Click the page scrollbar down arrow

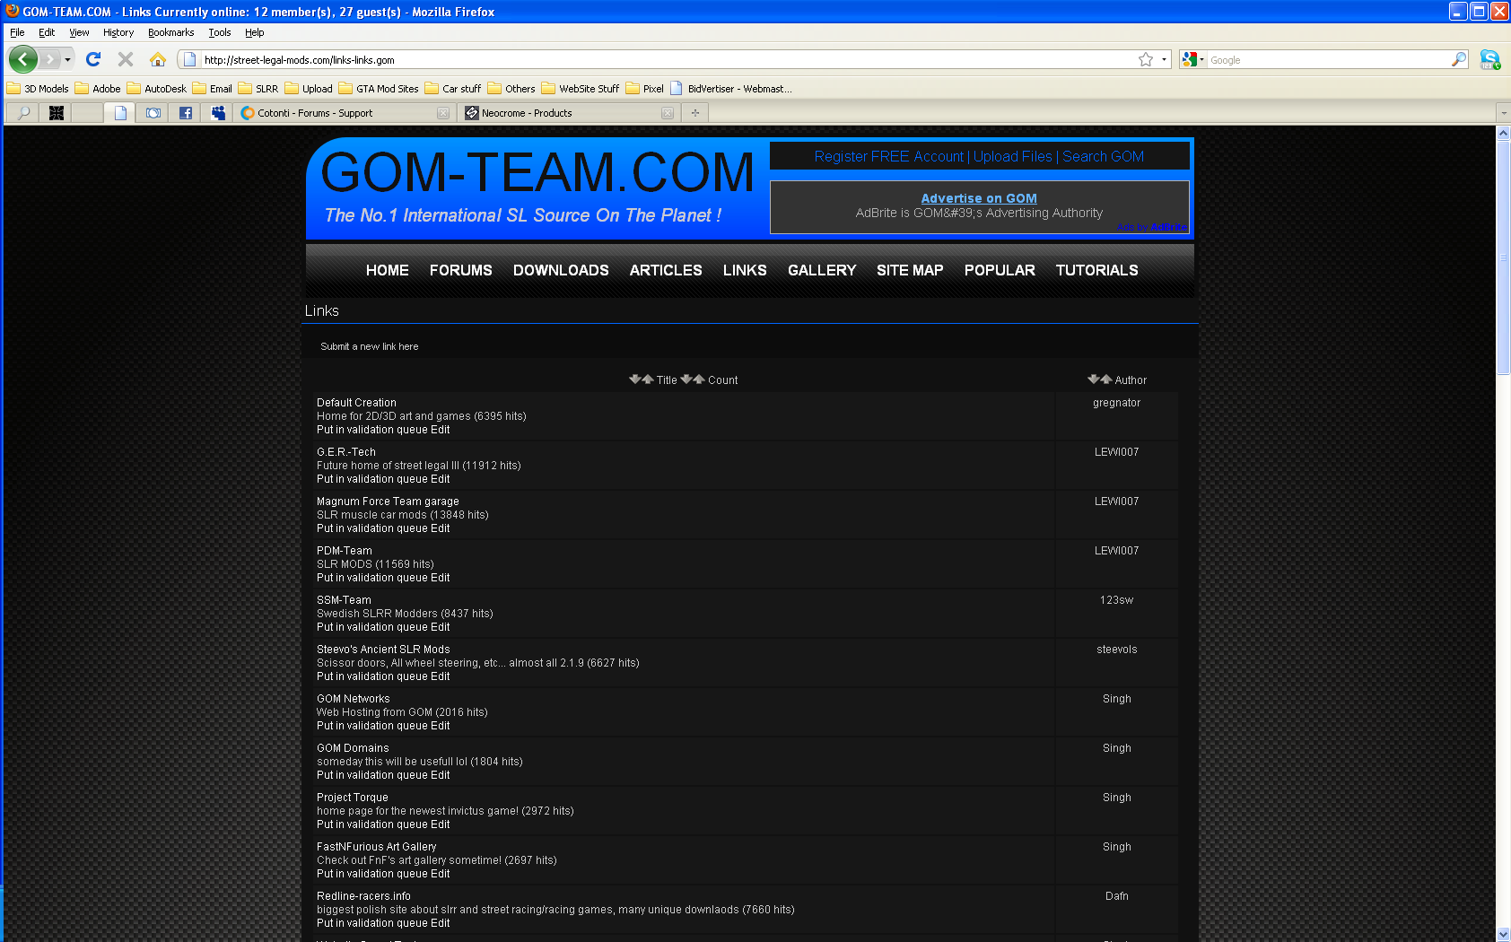pyautogui.click(x=1503, y=934)
